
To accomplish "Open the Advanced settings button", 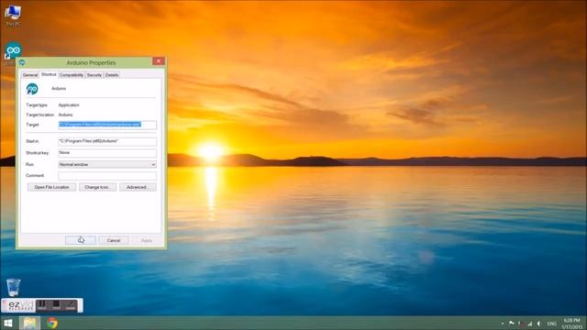I will coord(138,187).
